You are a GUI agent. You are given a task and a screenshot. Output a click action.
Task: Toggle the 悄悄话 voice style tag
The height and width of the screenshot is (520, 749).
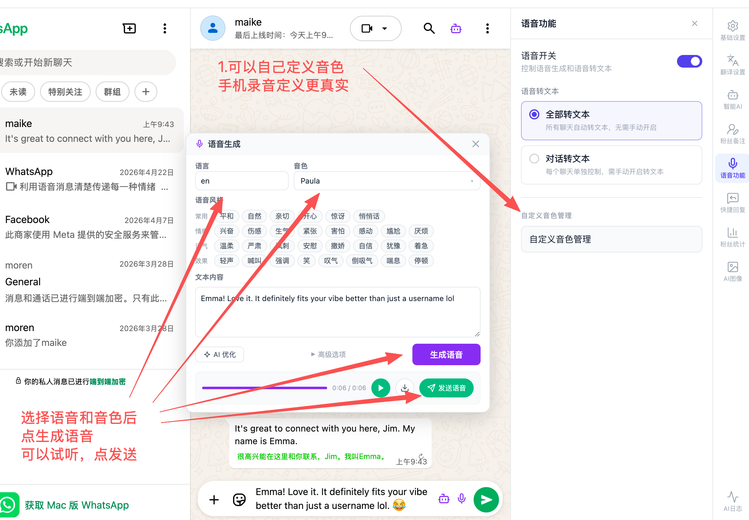click(369, 216)
